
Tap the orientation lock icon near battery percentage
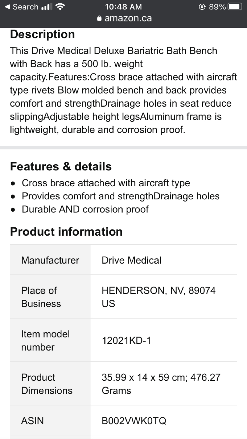[202, 6]
